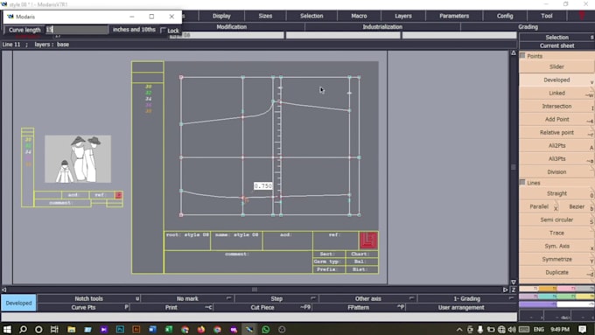Image resolution: width=595 pixels, height=335 pixels.
Task: Click the scroll left arrow of work area
Action: coord(4,290)
